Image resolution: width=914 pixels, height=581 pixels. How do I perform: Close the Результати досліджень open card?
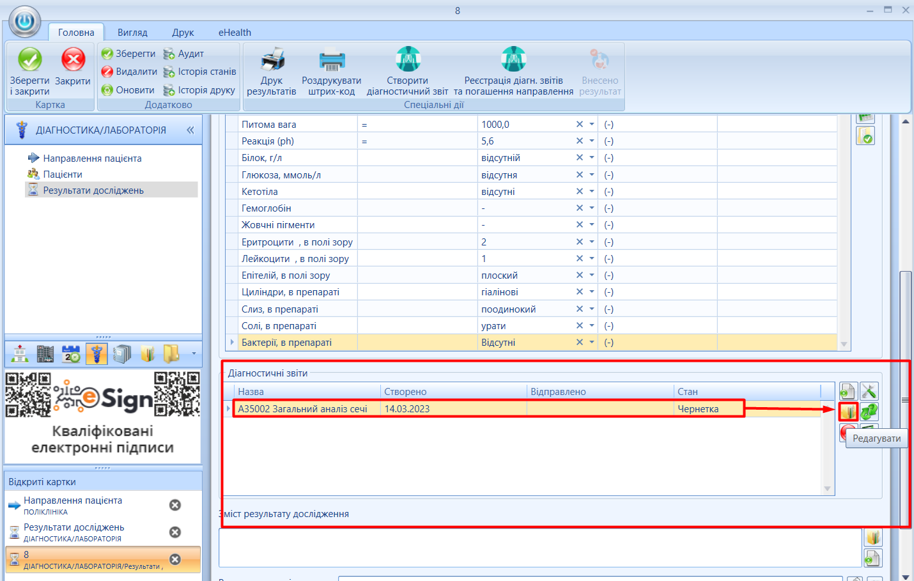(x=174, y=532)
